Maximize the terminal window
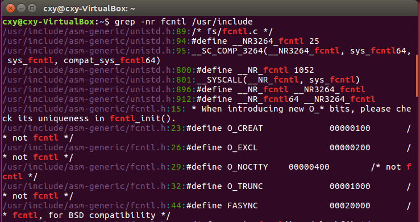Viewport: 420px width, 222px height. coord(32,9)
